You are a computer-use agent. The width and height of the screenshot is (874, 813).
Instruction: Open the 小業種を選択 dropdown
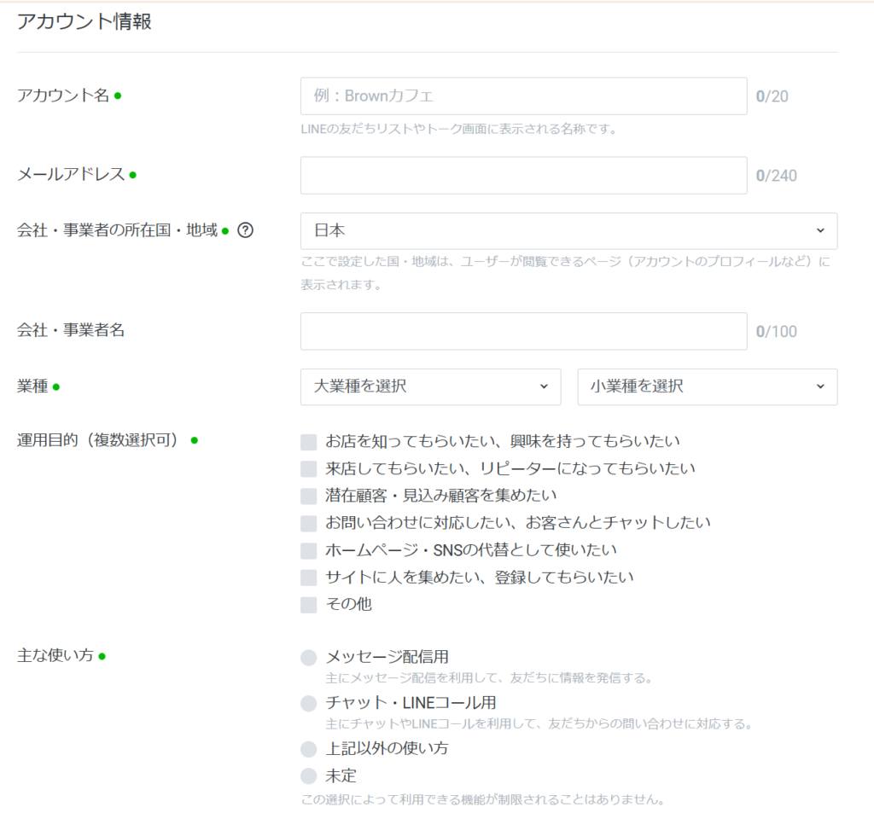[x=707, y=386]
